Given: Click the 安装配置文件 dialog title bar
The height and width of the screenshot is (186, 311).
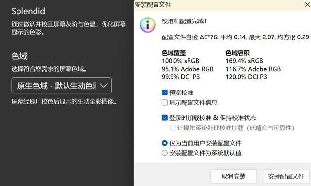Looking at the screenshot, I should [x=218, y=5].
